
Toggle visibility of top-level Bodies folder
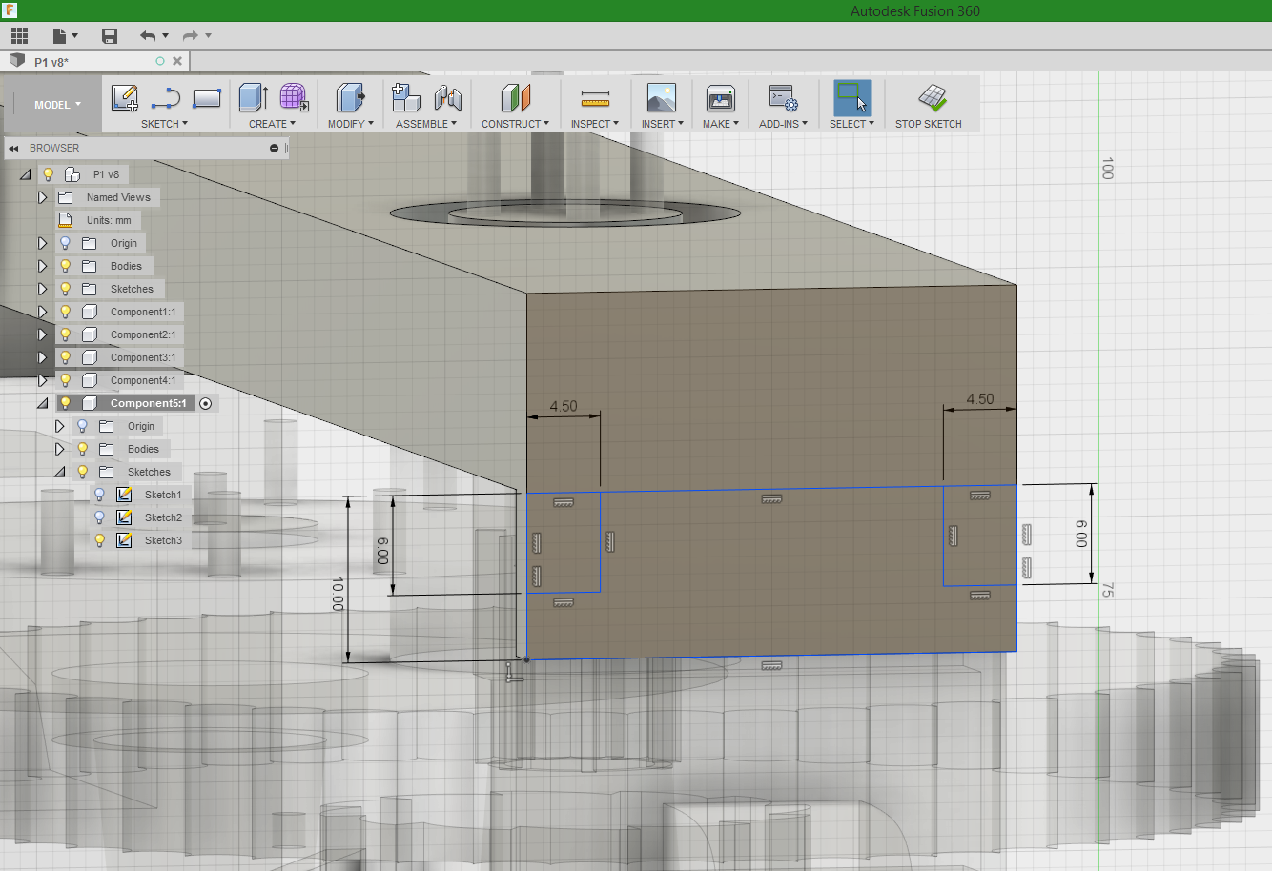pos(65,266)
